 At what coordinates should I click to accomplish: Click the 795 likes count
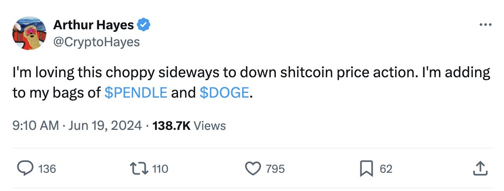coord(275,169)
